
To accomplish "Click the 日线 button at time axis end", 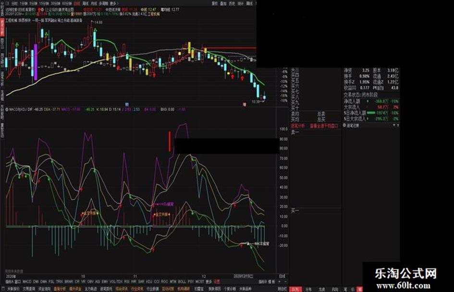I will click(282, 276).
